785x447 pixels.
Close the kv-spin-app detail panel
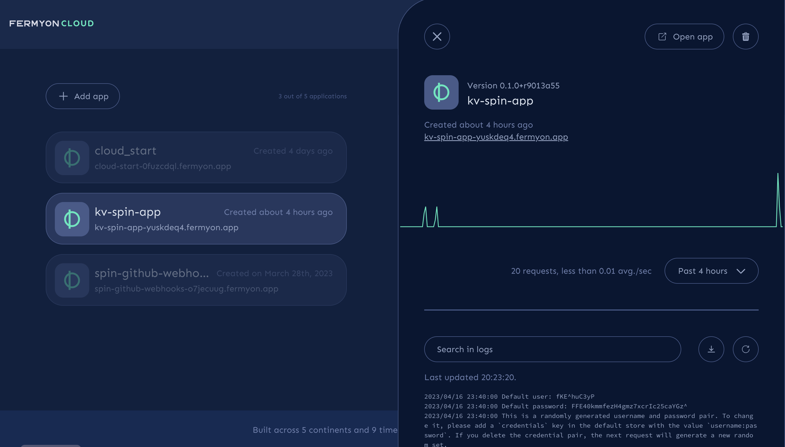(437, 37)
